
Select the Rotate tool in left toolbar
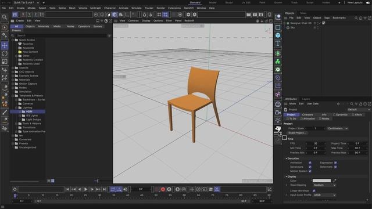pyautogui.click(x=5, y=53)
